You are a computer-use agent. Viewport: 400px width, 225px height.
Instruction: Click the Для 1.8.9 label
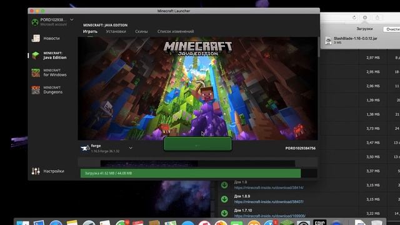[242, 196]
